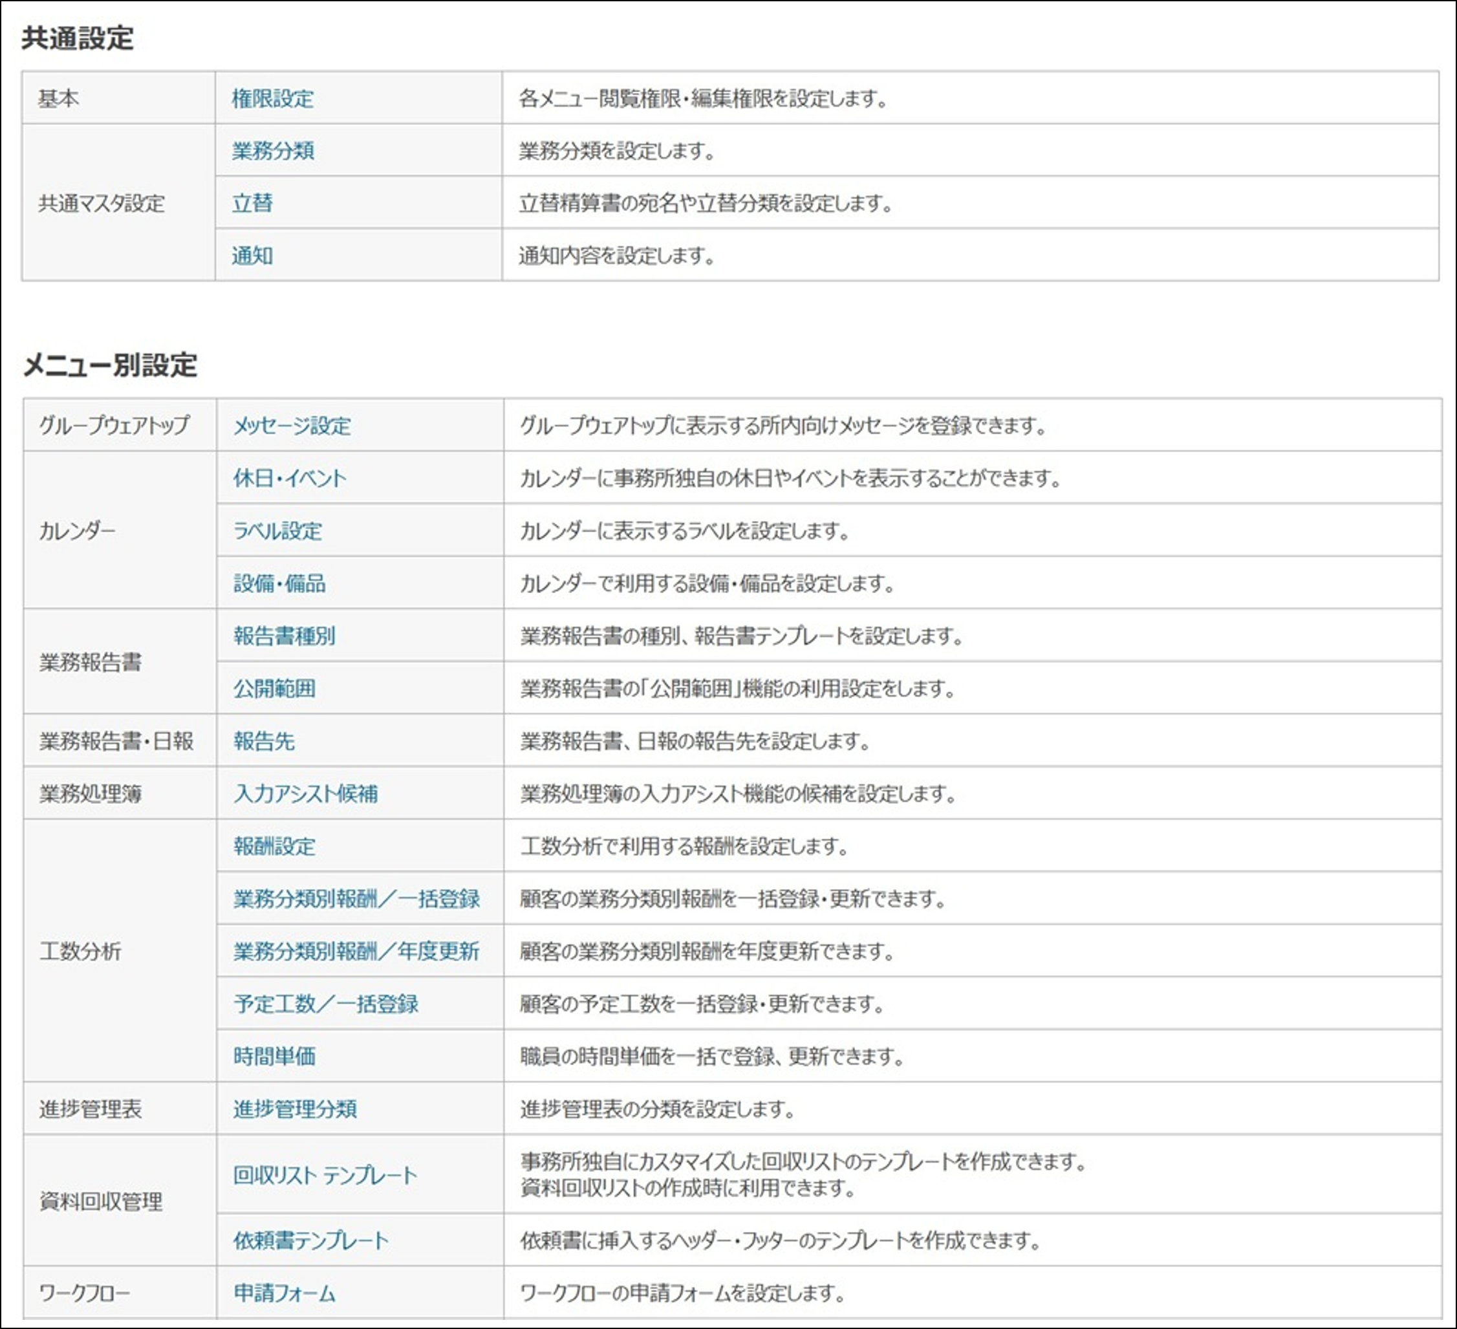Open ラベル設定 for the calendar
Image resolution: width=1457 pixels, height=1329 pixels.
click(x=277, y=531)
